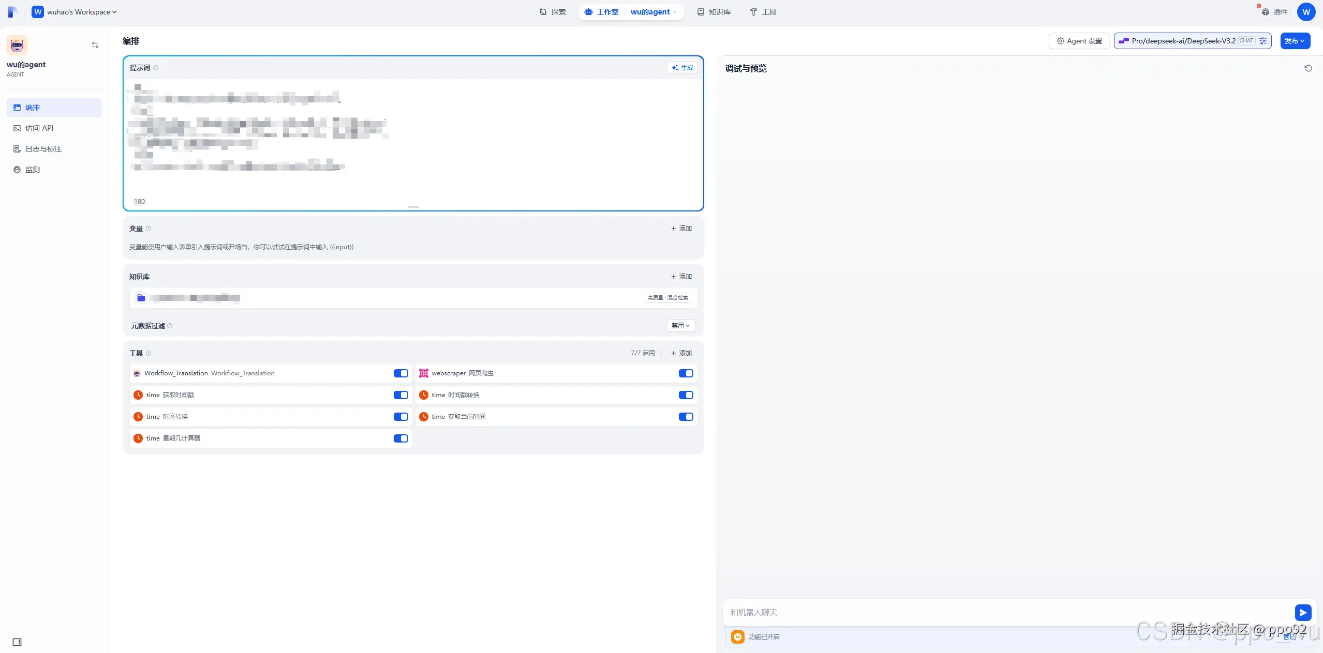Click the 生成 prompt generate button

point(682,68)
